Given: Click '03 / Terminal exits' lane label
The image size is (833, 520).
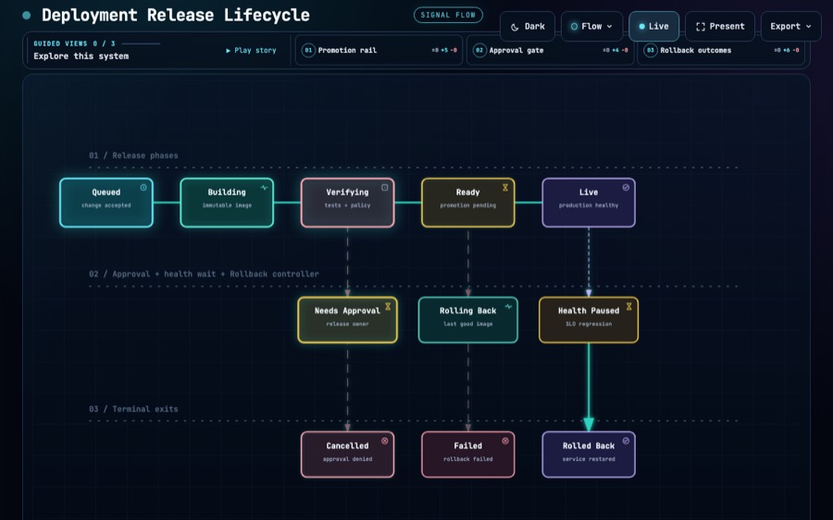Looking at the screenshot, I should point(133,409).
